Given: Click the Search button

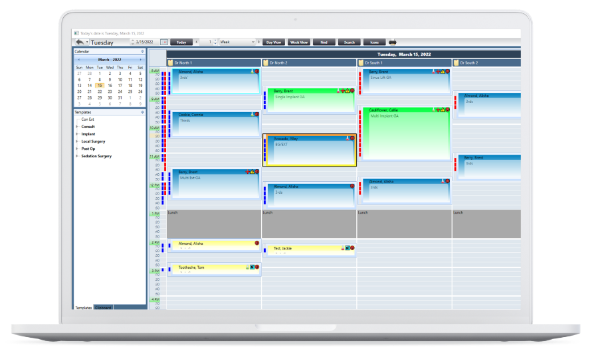Looking at the screenshot, I should tap(349, 42).
